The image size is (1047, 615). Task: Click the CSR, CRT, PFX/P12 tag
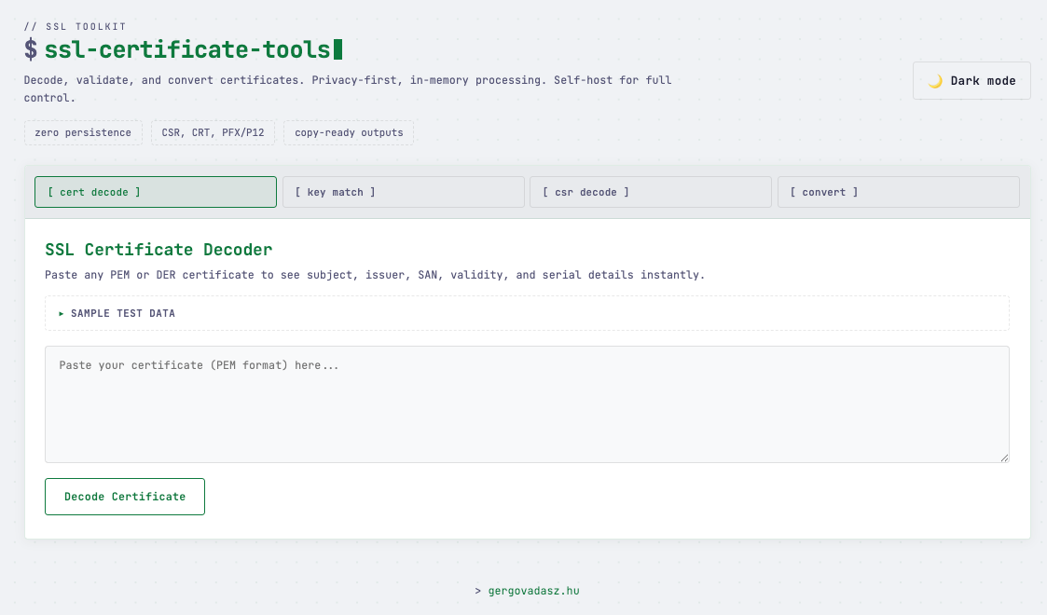click(x=213, y=132)
